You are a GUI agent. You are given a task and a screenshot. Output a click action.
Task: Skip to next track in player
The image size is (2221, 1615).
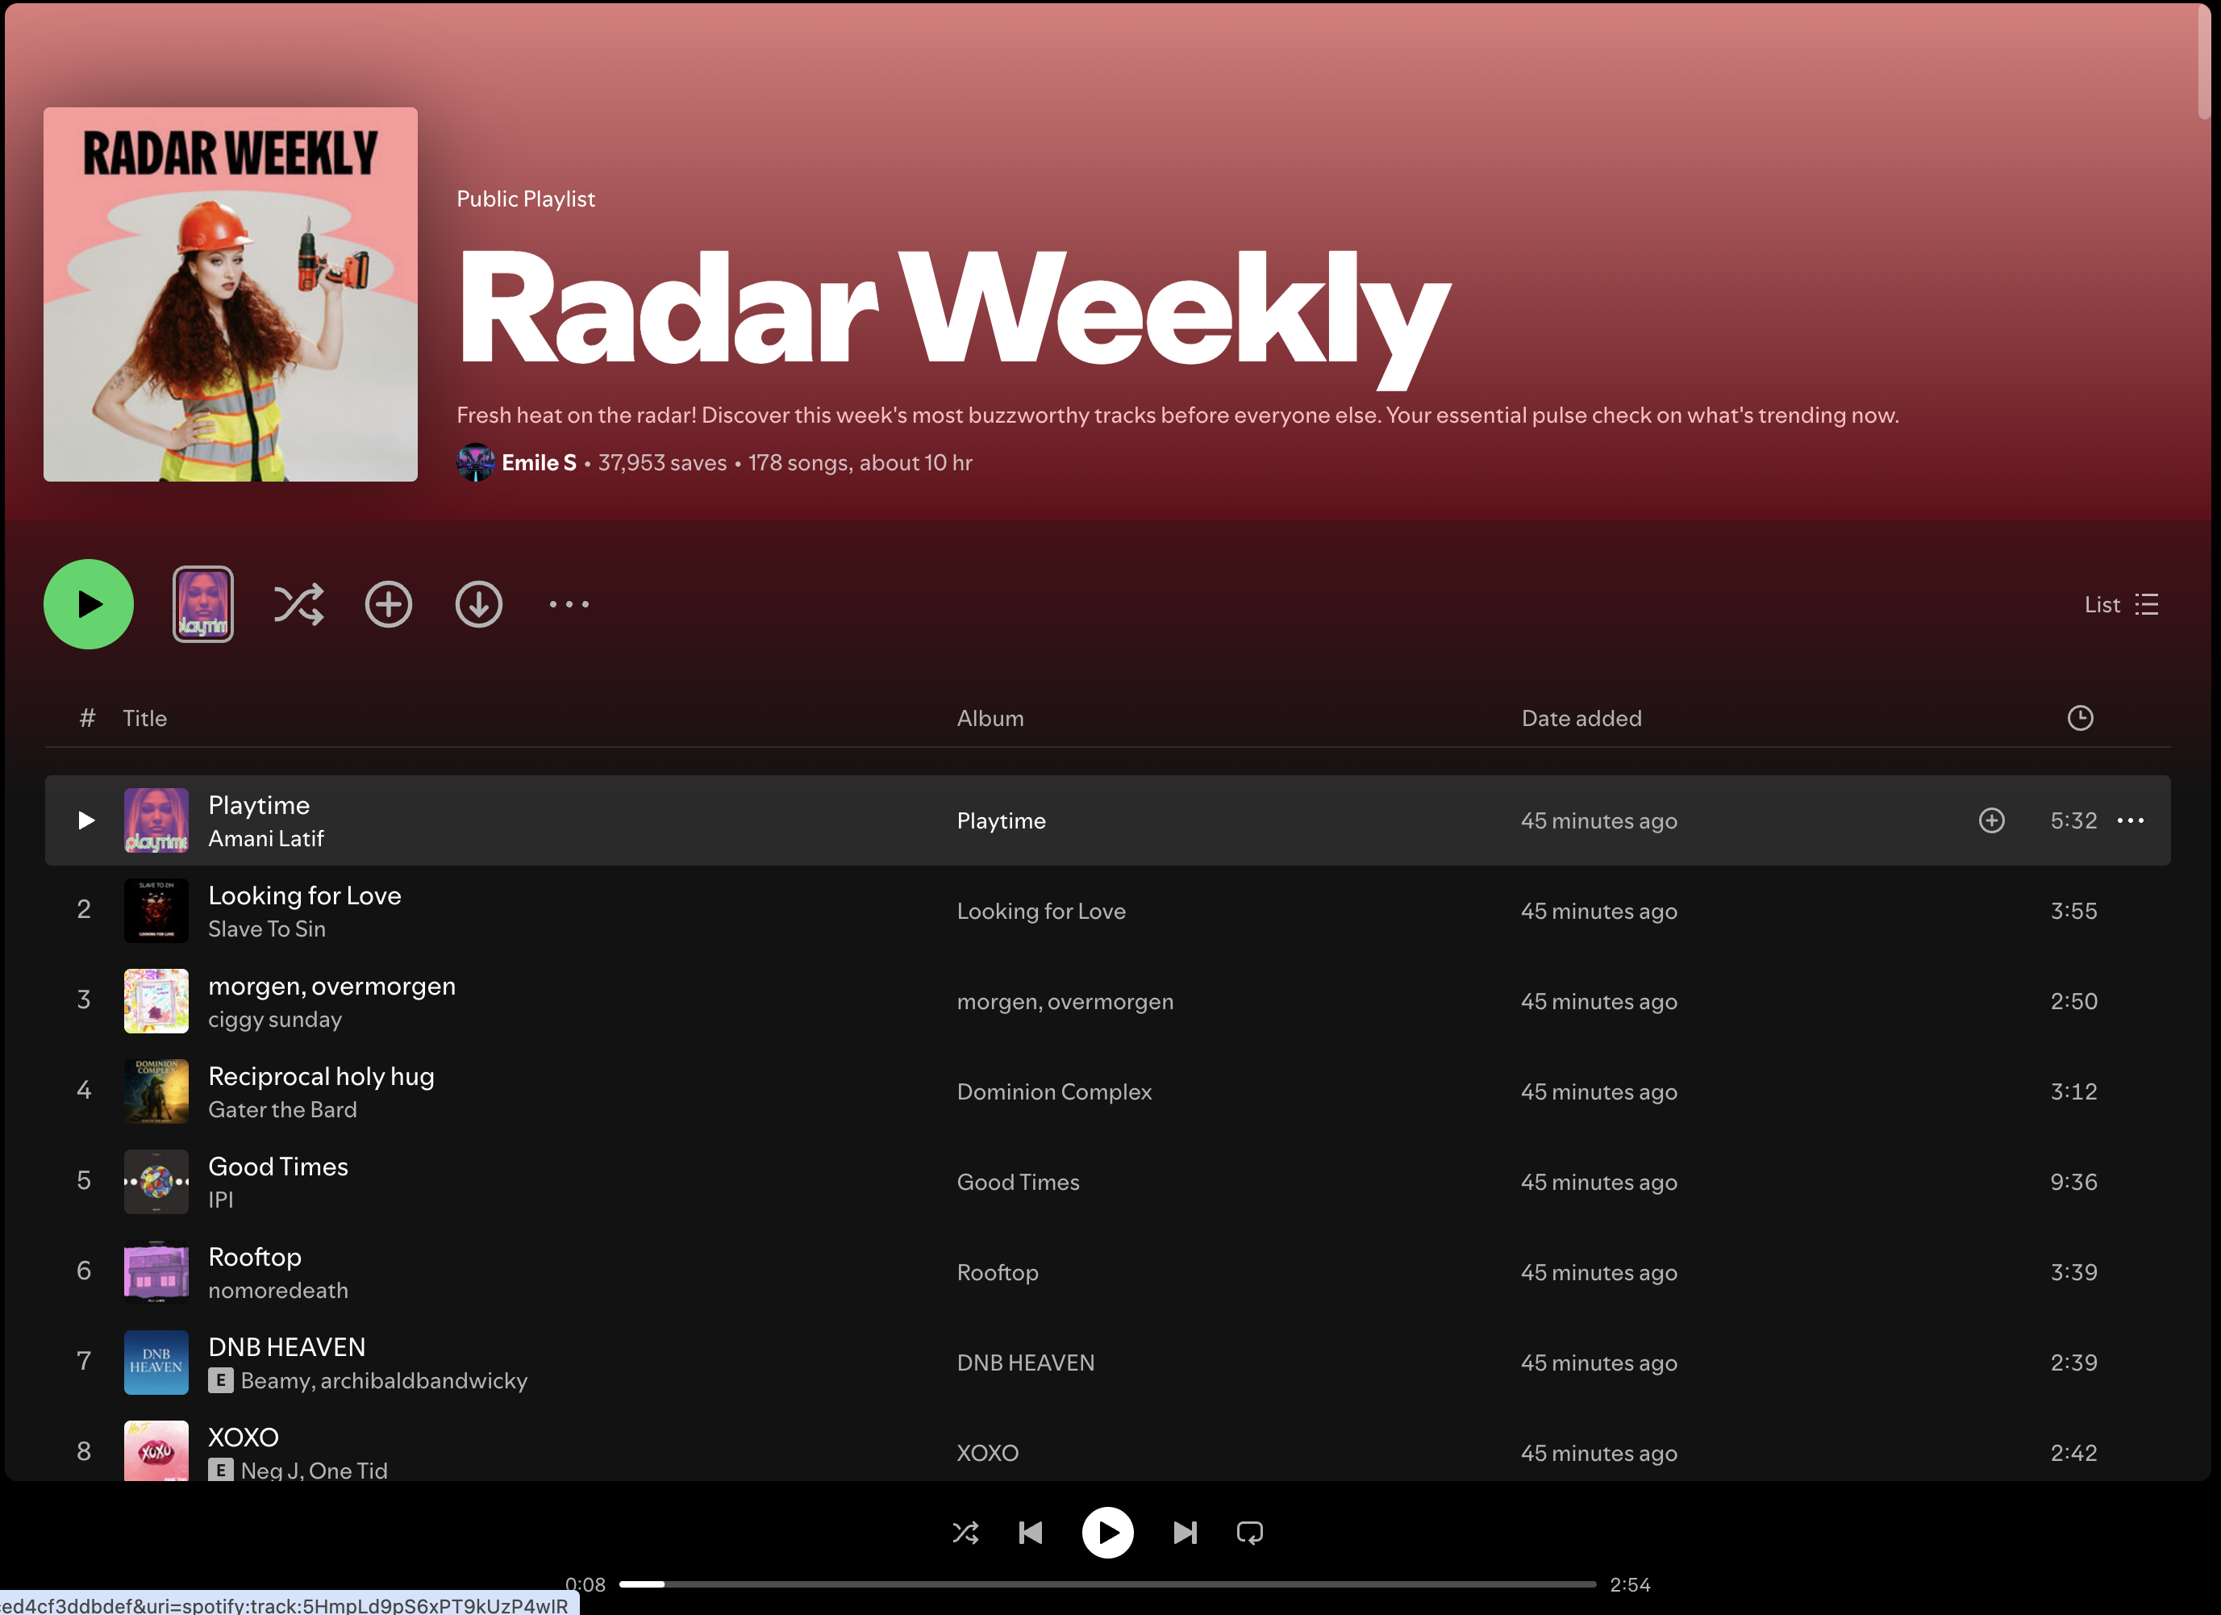coord(1184,1532)
